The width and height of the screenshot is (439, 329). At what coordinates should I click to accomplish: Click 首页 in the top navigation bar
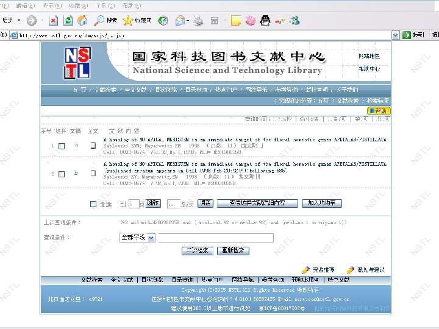coord(79,90)
